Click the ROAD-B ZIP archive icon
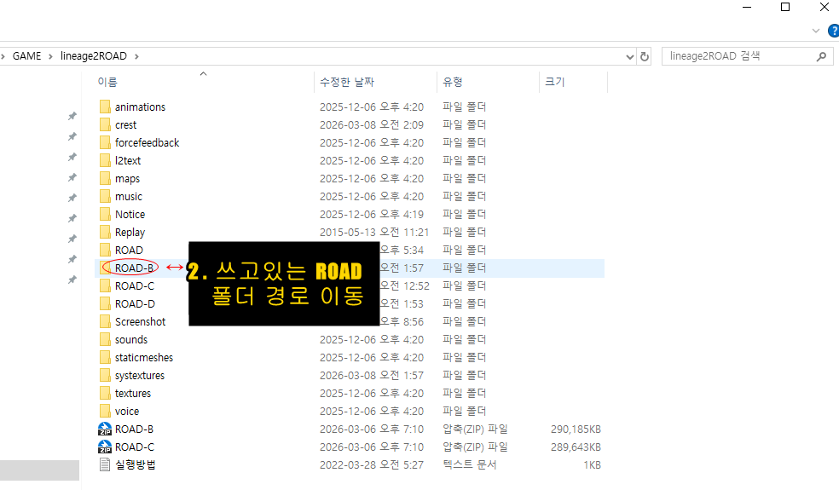 (x=105, y=429)
